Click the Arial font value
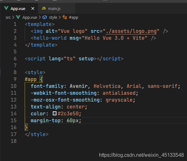 click(134, 86)
